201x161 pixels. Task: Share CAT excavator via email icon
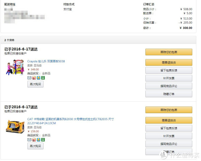tap(29, 140)
